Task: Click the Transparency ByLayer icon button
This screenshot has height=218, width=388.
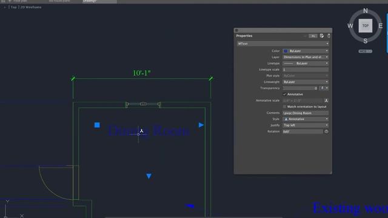Action: pyautogui.click(x=322, y=88)
